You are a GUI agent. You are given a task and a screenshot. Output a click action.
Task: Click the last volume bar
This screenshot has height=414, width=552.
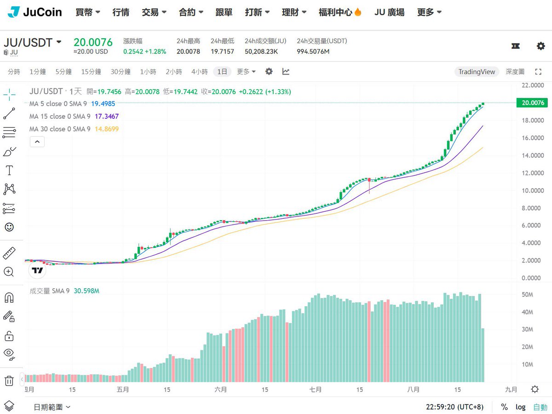(483, 355)
